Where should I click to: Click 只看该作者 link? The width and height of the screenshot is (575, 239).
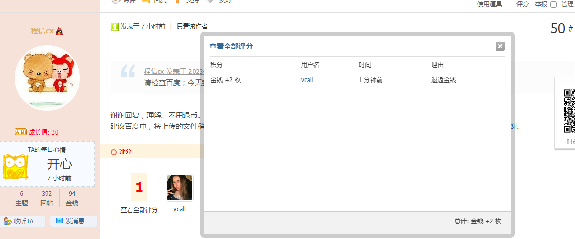coord(193,26)
